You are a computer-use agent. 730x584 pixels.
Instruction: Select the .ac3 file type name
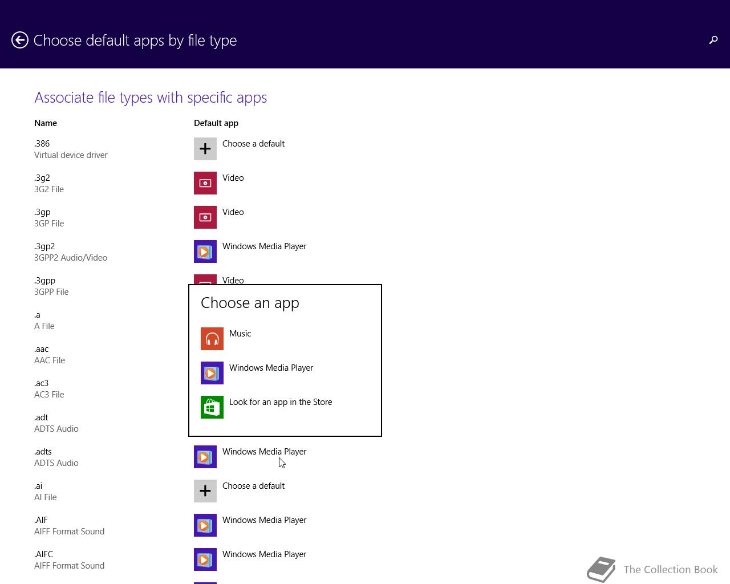click(41, 383)
